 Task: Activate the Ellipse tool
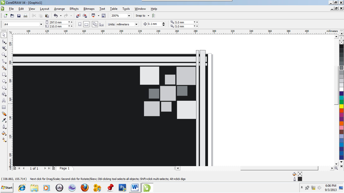4,81
